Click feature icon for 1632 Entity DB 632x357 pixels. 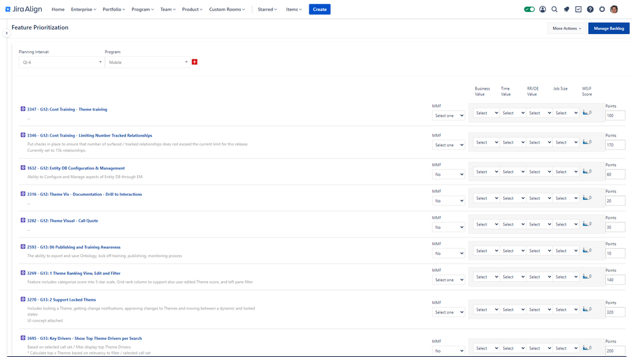tap(23, 167)
